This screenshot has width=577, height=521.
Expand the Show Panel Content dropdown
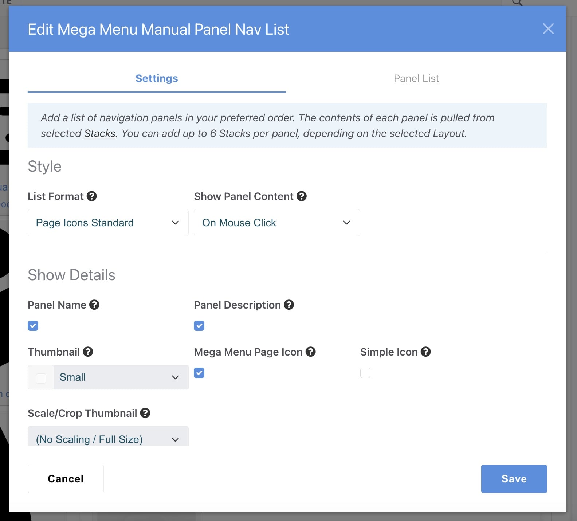coord(276,223)
